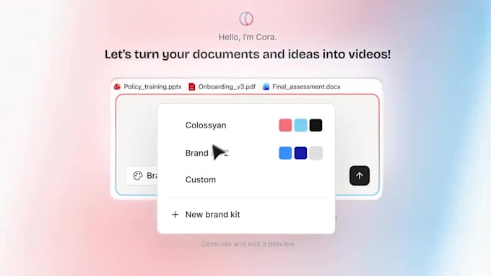
Task: Open the Final_assessment.docx attachment
Action: 302,87
